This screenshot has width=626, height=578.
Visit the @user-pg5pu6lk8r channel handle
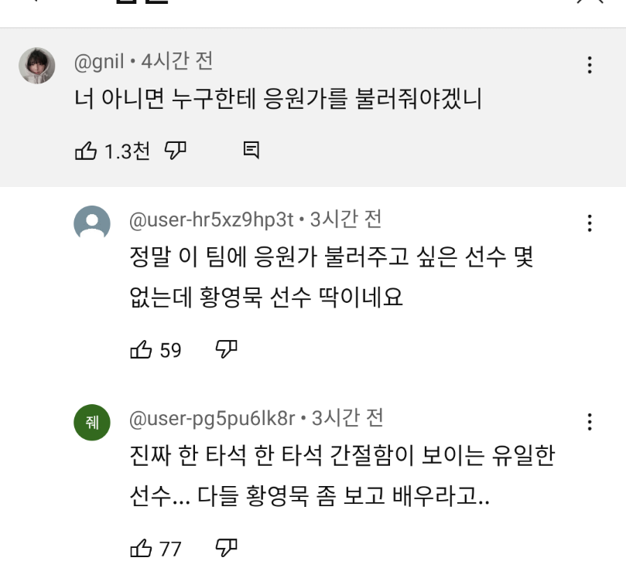click(x=212, y=419)
